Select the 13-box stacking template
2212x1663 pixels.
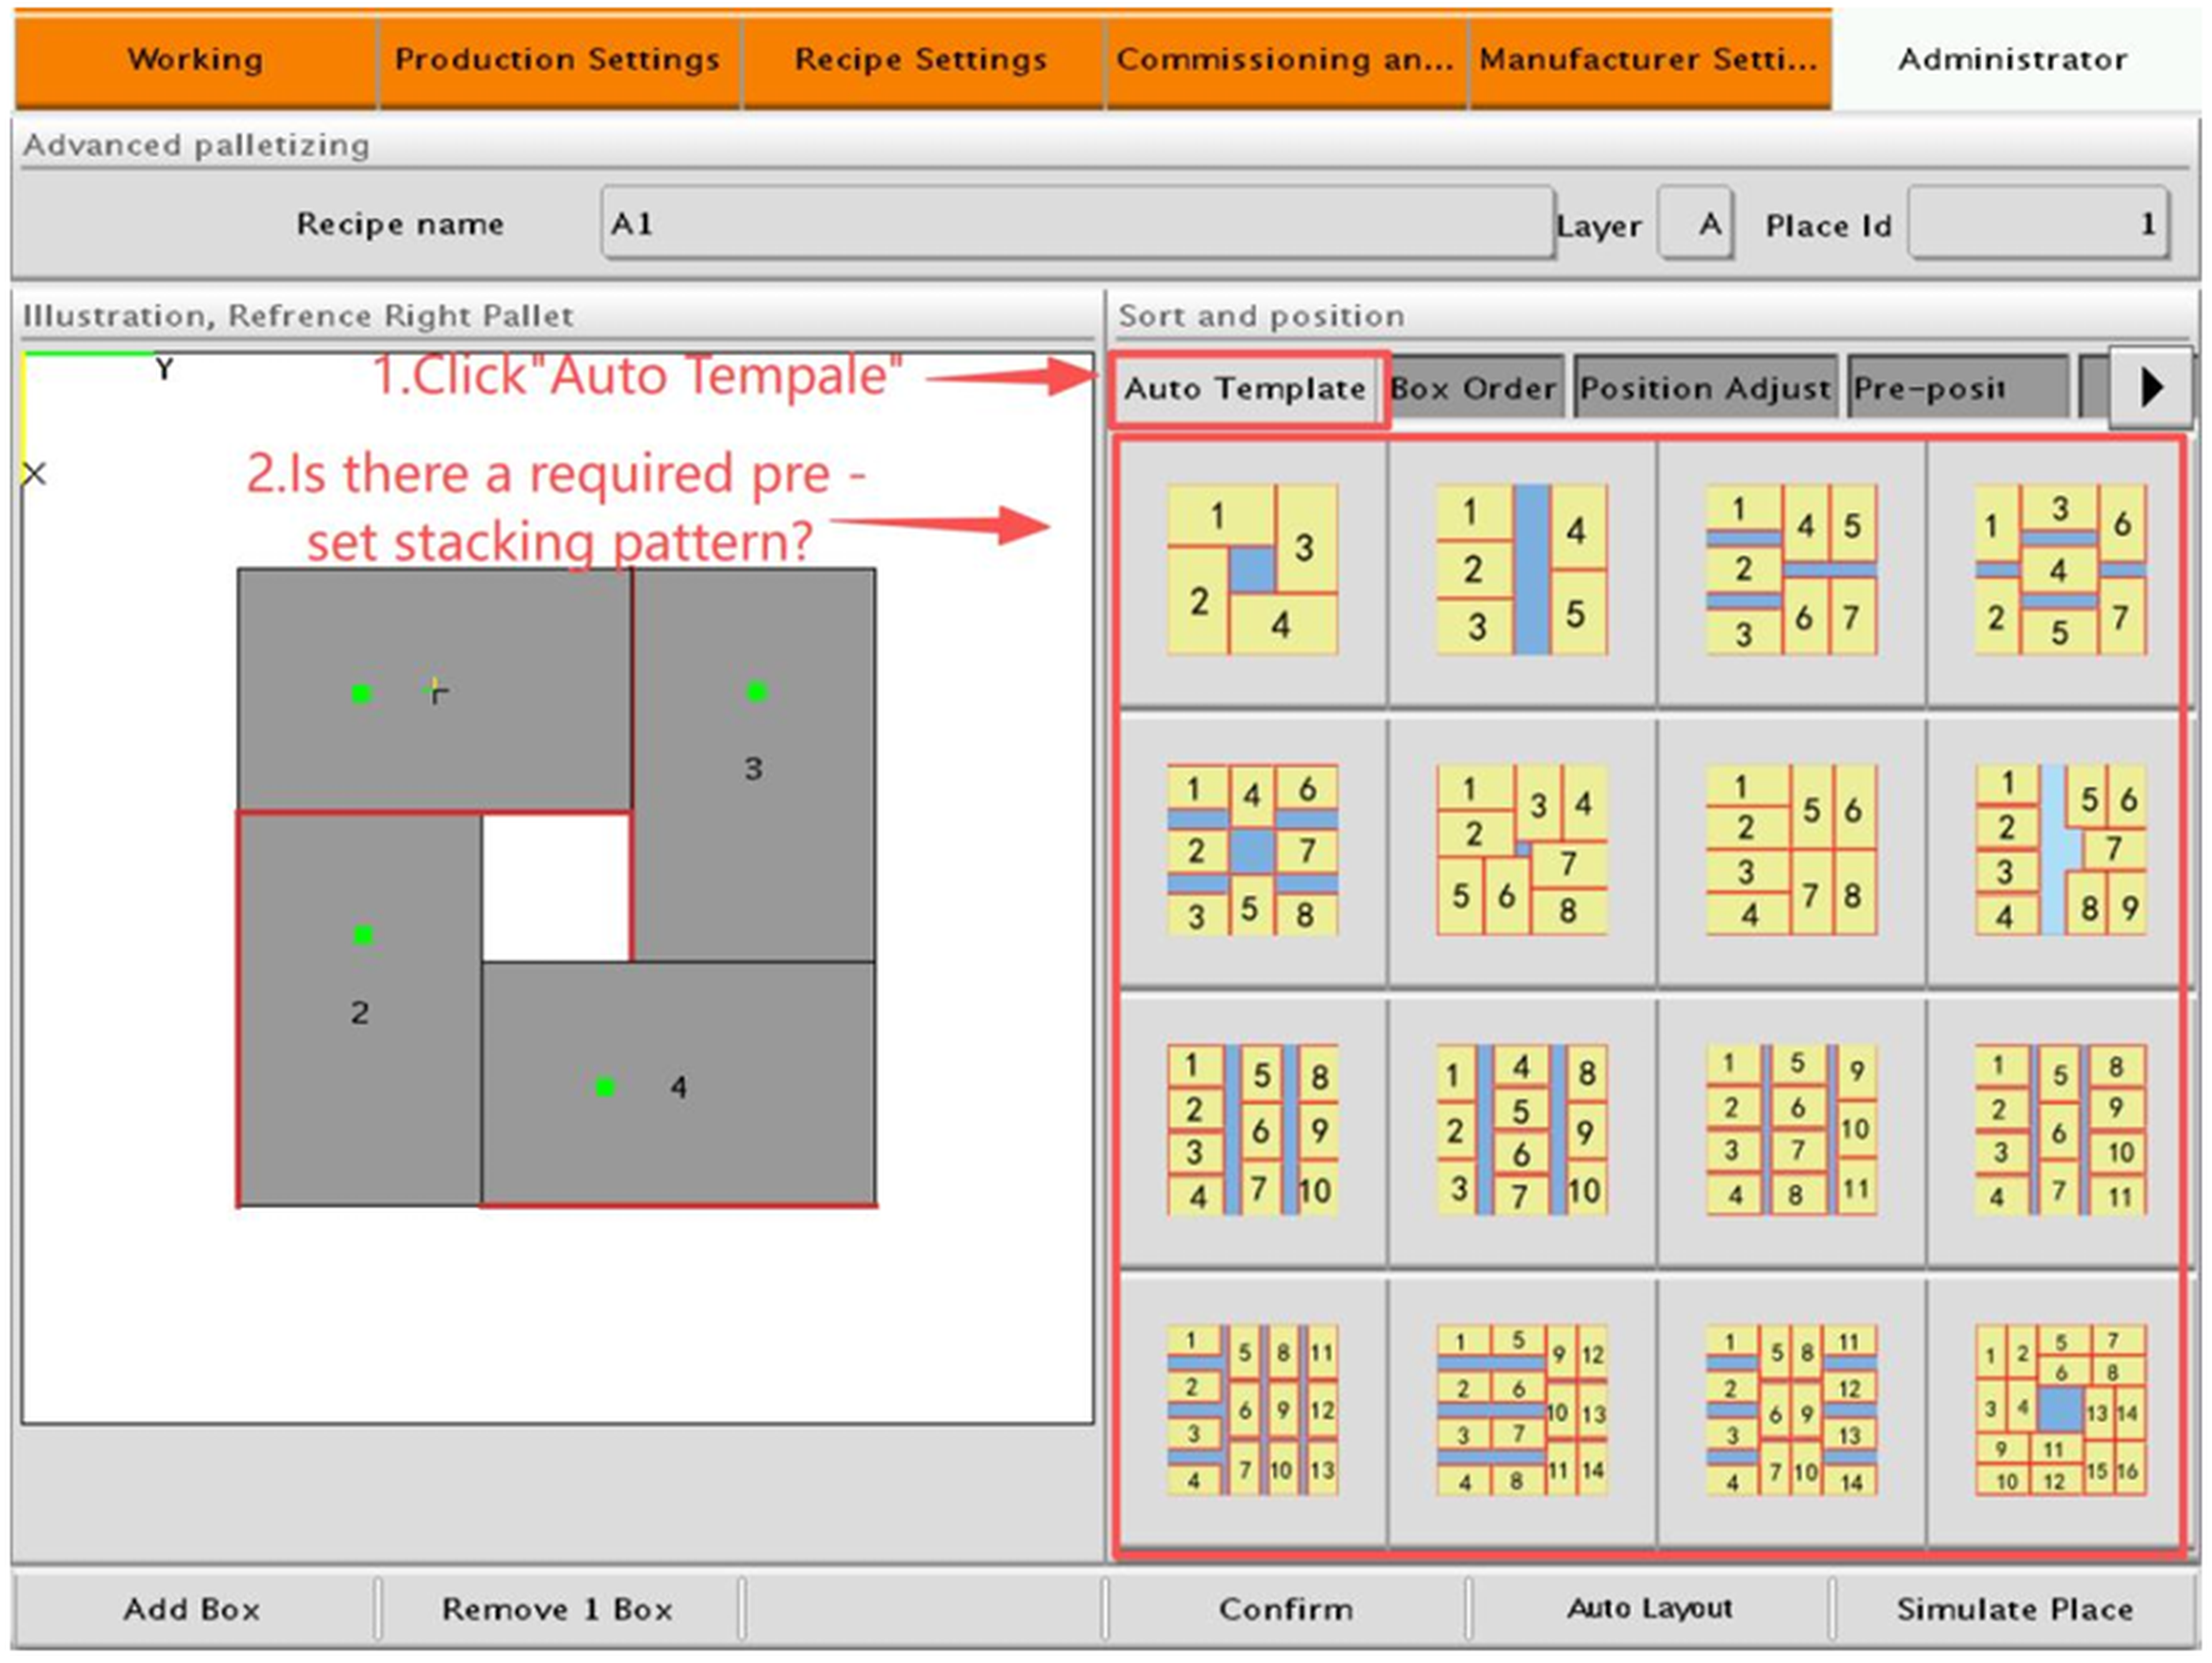pos(1252,1410)
